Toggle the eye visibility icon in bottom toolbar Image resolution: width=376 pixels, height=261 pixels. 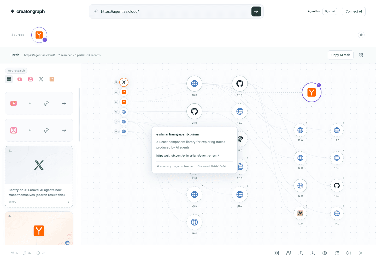pos(325,253)
